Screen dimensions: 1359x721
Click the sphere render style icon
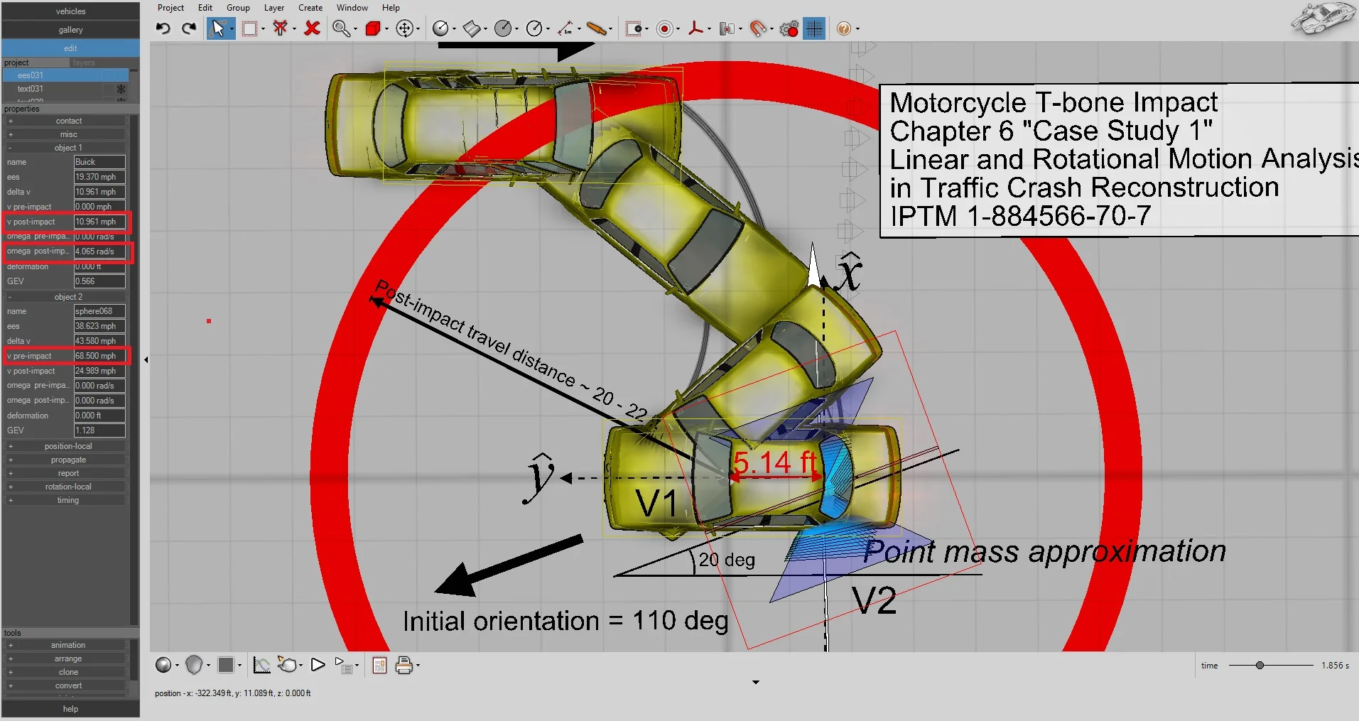coord(163,665)
